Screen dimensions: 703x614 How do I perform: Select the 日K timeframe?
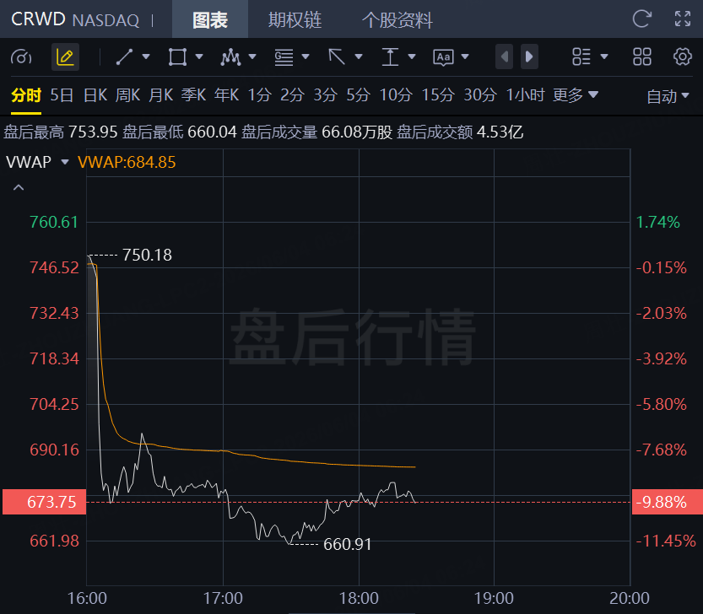tap(95, 95)
